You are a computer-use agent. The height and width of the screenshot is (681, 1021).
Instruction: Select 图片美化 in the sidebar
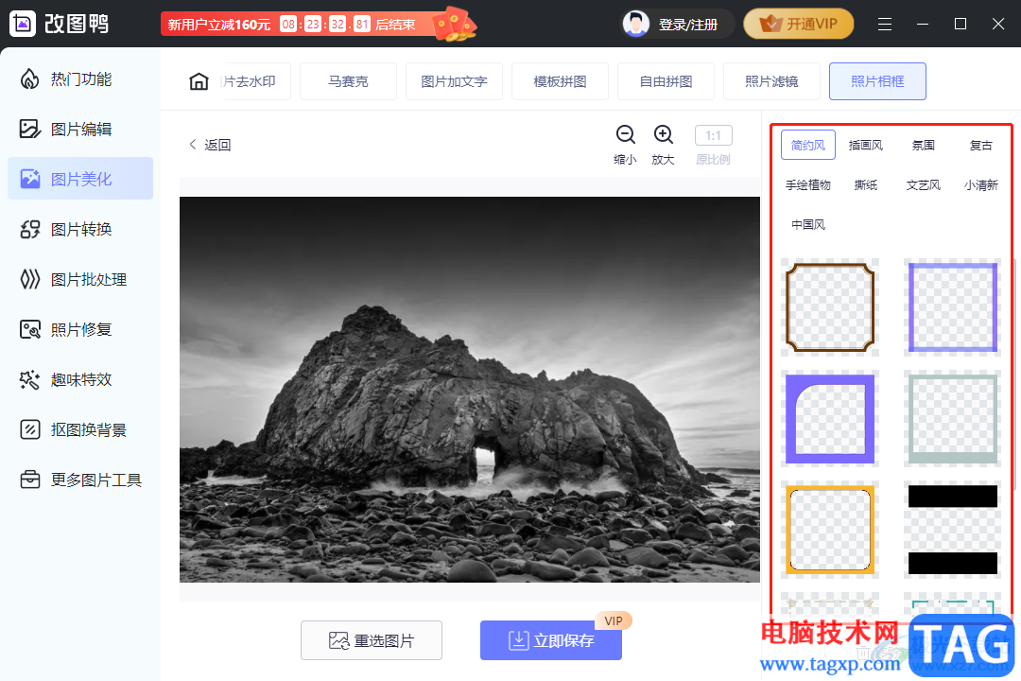(x=80, y=179)
